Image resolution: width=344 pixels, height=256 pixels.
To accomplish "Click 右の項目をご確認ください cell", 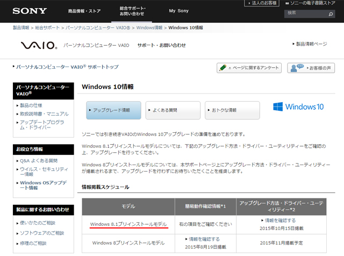I will (x=205, y=224).
